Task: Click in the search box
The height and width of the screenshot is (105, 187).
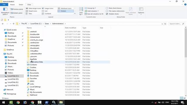Action: (176, 24)
